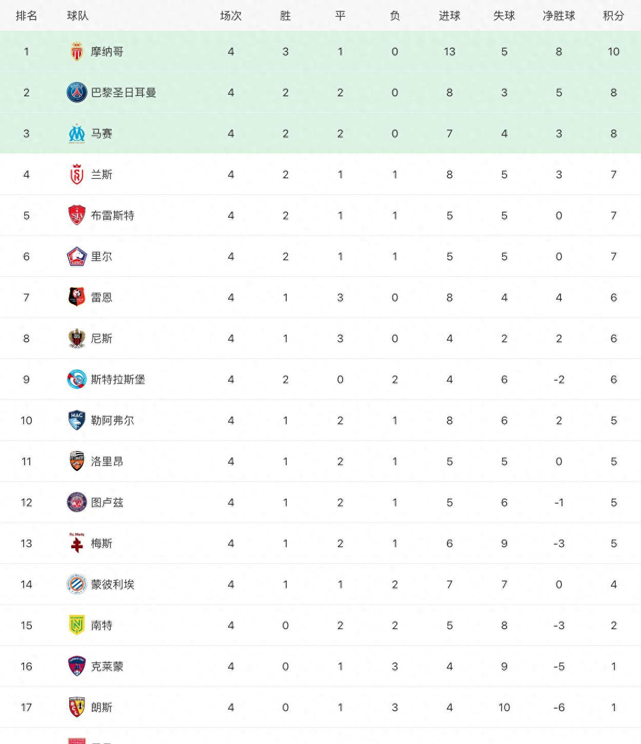
Task: Select the Rennes club crest
Action: point(77,297)
